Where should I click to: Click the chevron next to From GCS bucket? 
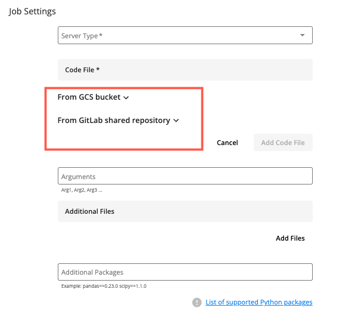coord(126,97)
